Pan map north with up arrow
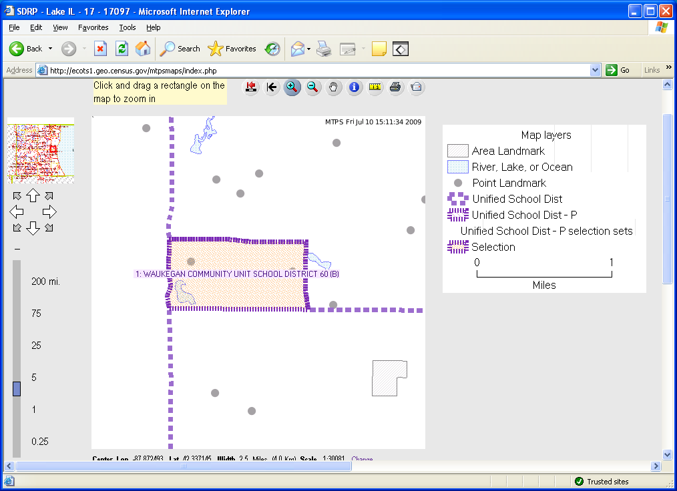677x491 pixels. 33,195
